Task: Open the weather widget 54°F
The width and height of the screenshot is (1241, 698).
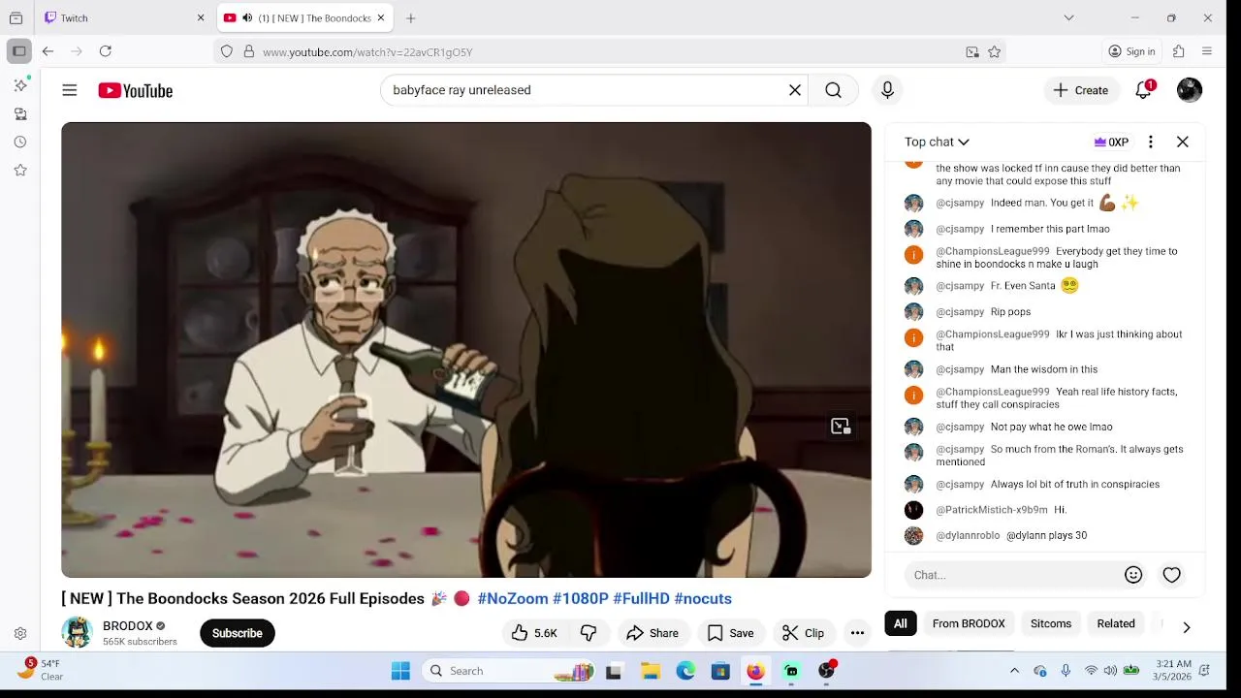Action: coord(41,670)
